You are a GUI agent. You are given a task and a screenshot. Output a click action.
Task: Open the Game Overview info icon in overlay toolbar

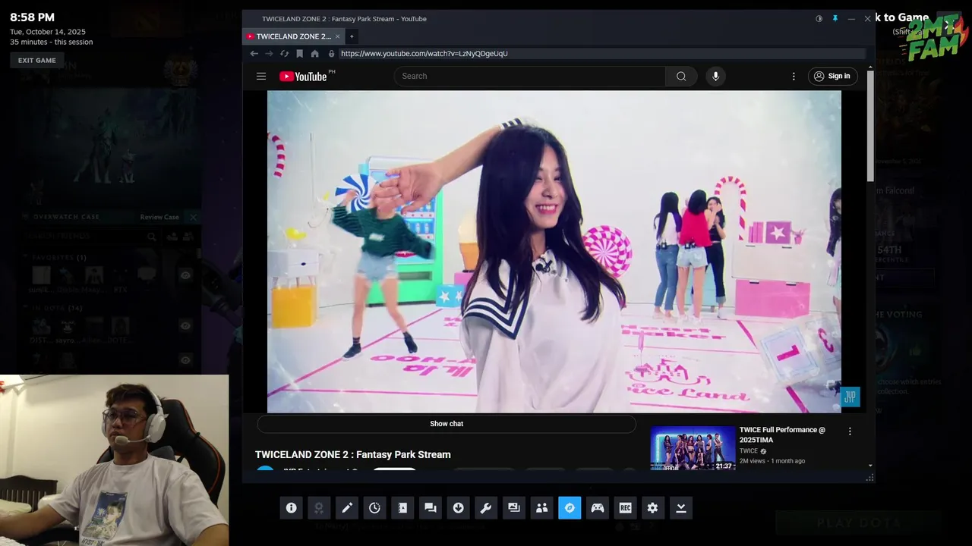click(291, 508)
